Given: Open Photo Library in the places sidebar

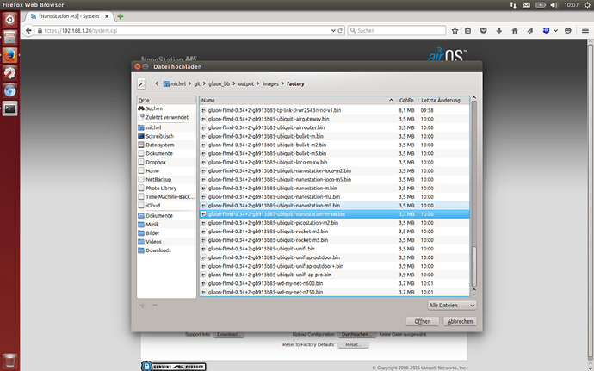Looking at the screenshot, I should click(x=167, y=188).
